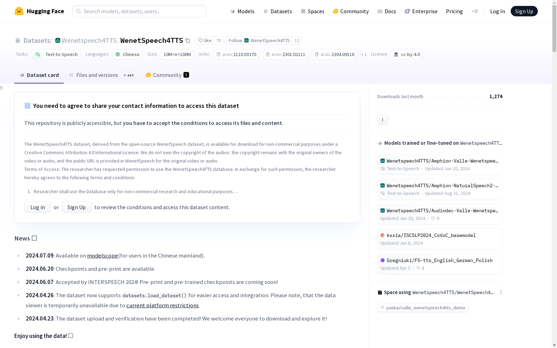Screen dimensions: 557x348
Task: Click the scrollbar down arrow
Action: 554,345
